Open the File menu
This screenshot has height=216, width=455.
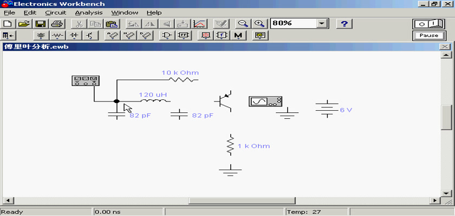(x=9, y=13)
